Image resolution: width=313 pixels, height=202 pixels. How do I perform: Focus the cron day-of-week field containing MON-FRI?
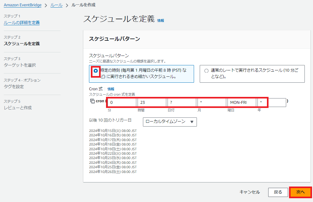coord(242,102)
